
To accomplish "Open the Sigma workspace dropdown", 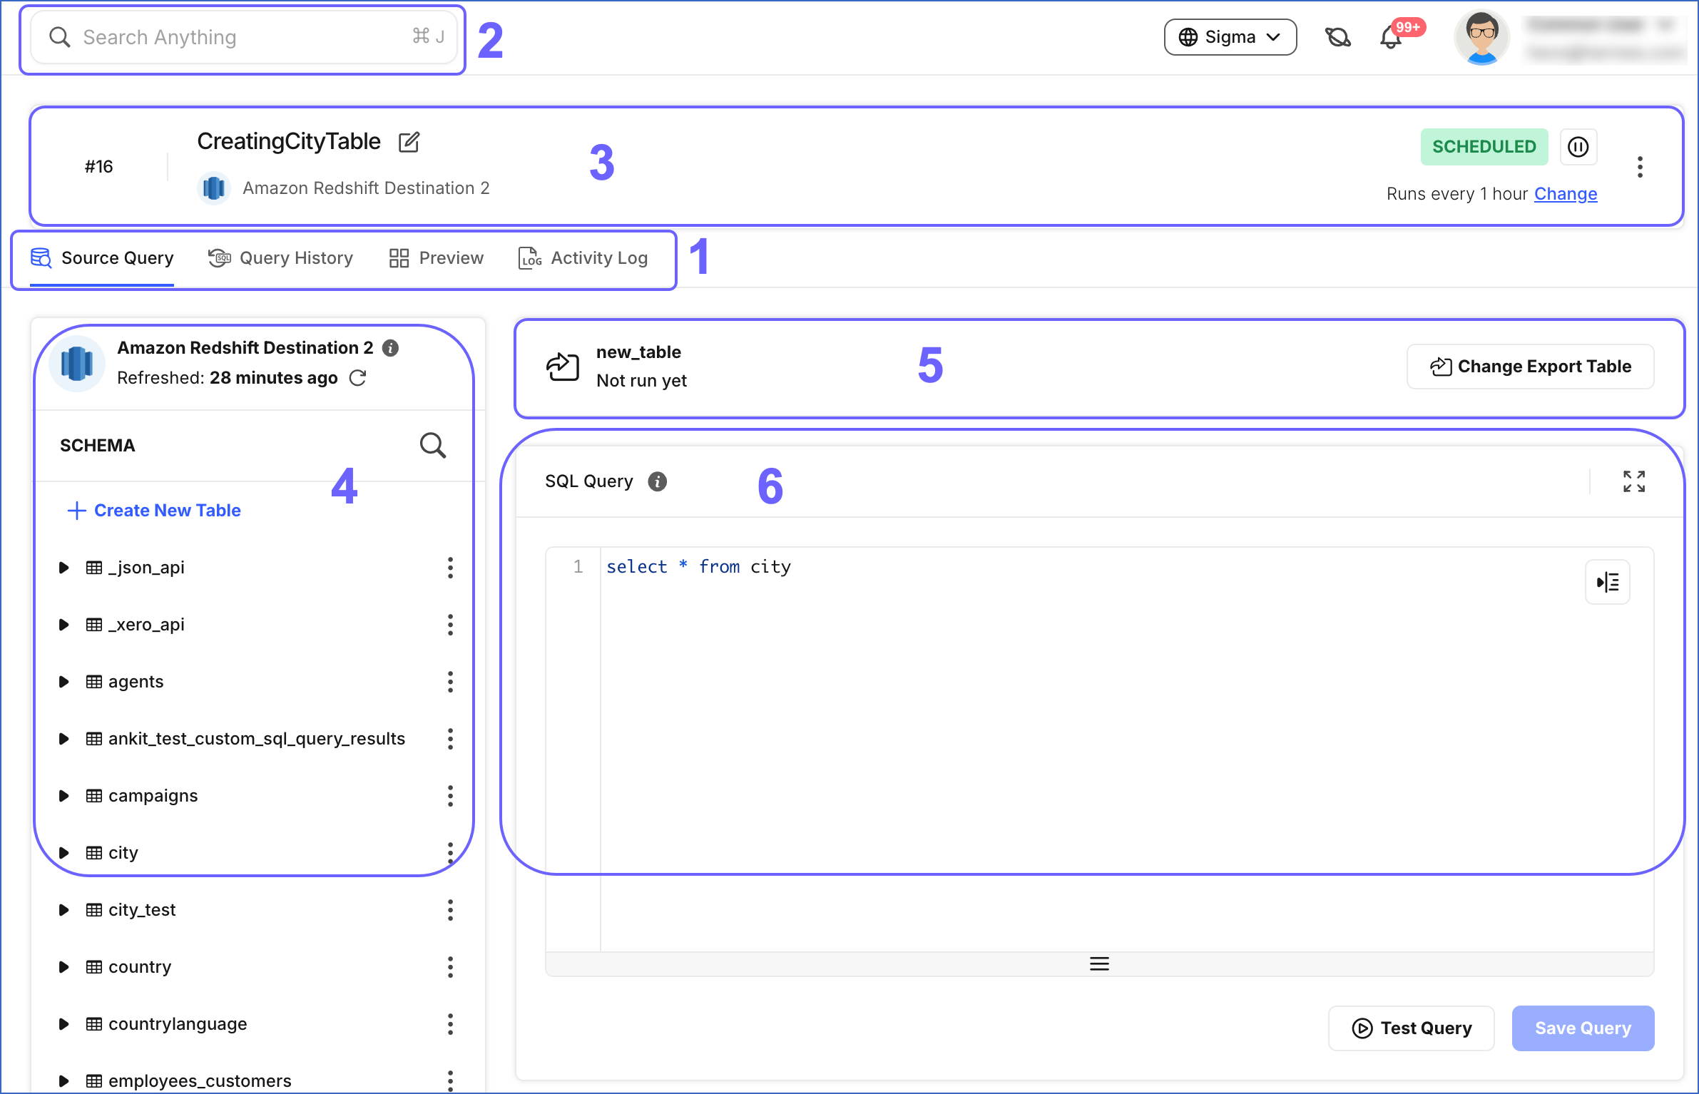I will pyautogui.click(x=1230, y=37).
